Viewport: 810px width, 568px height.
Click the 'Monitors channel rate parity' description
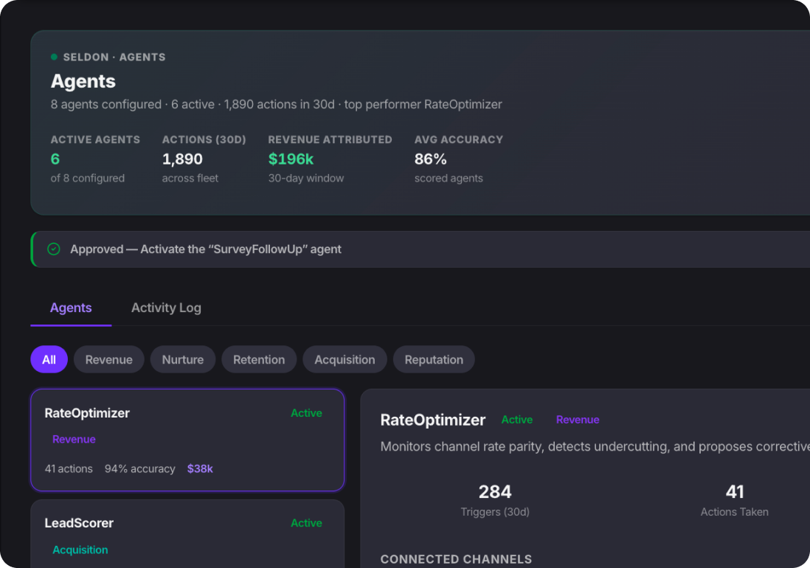point(595,447)
